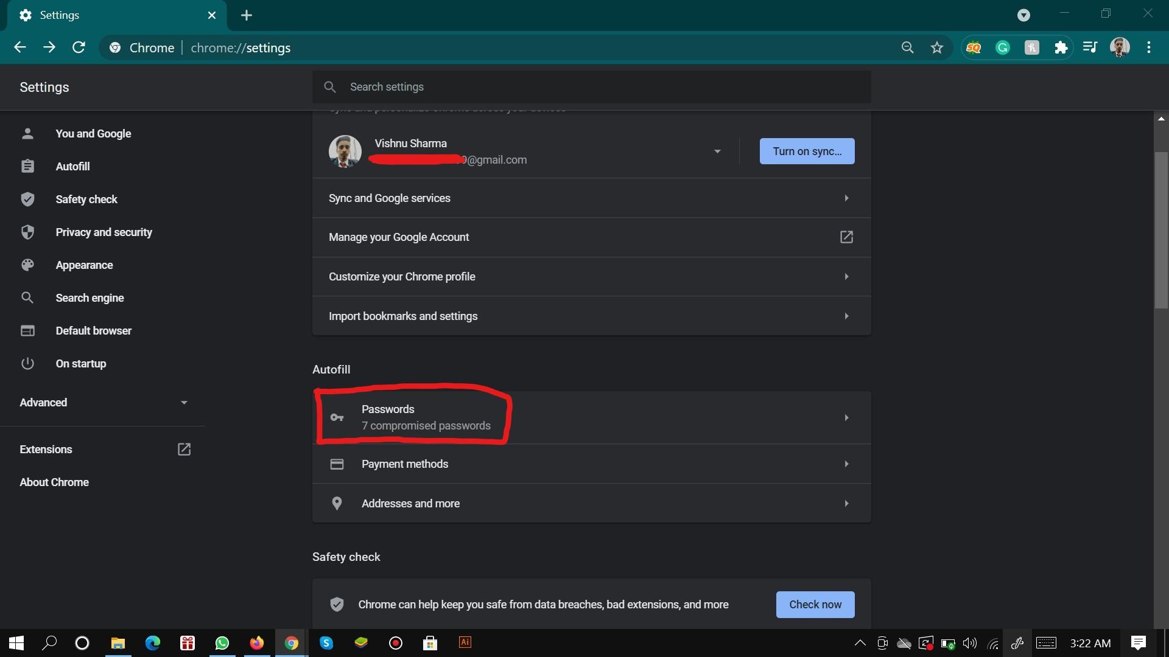
Task: Open the zoom magnifier in address bar
Action: coord(908,47)
